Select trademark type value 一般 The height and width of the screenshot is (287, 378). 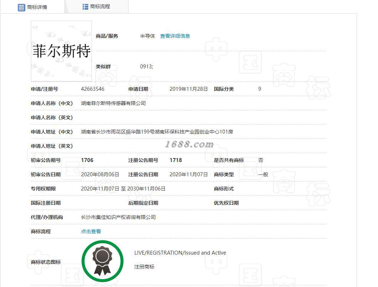(x=263, y=174)
